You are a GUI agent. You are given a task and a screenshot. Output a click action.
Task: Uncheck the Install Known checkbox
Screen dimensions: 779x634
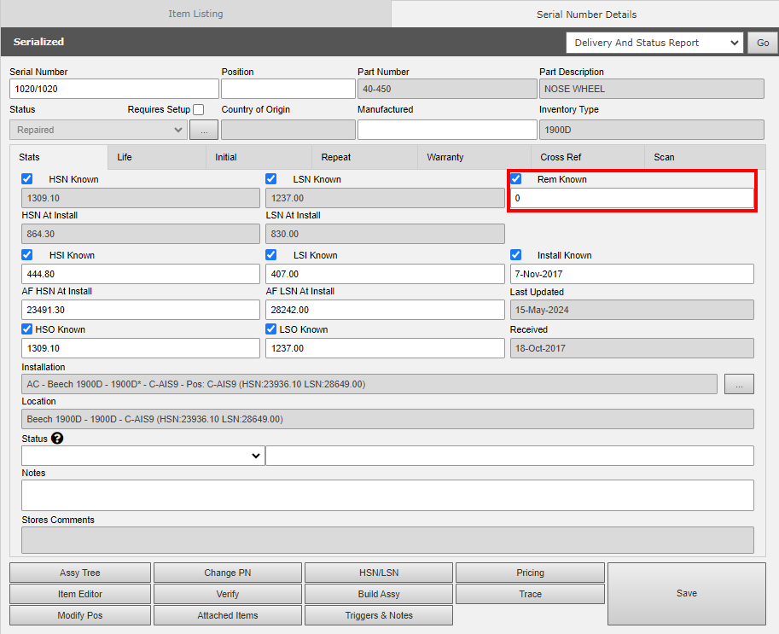point(516,255)
